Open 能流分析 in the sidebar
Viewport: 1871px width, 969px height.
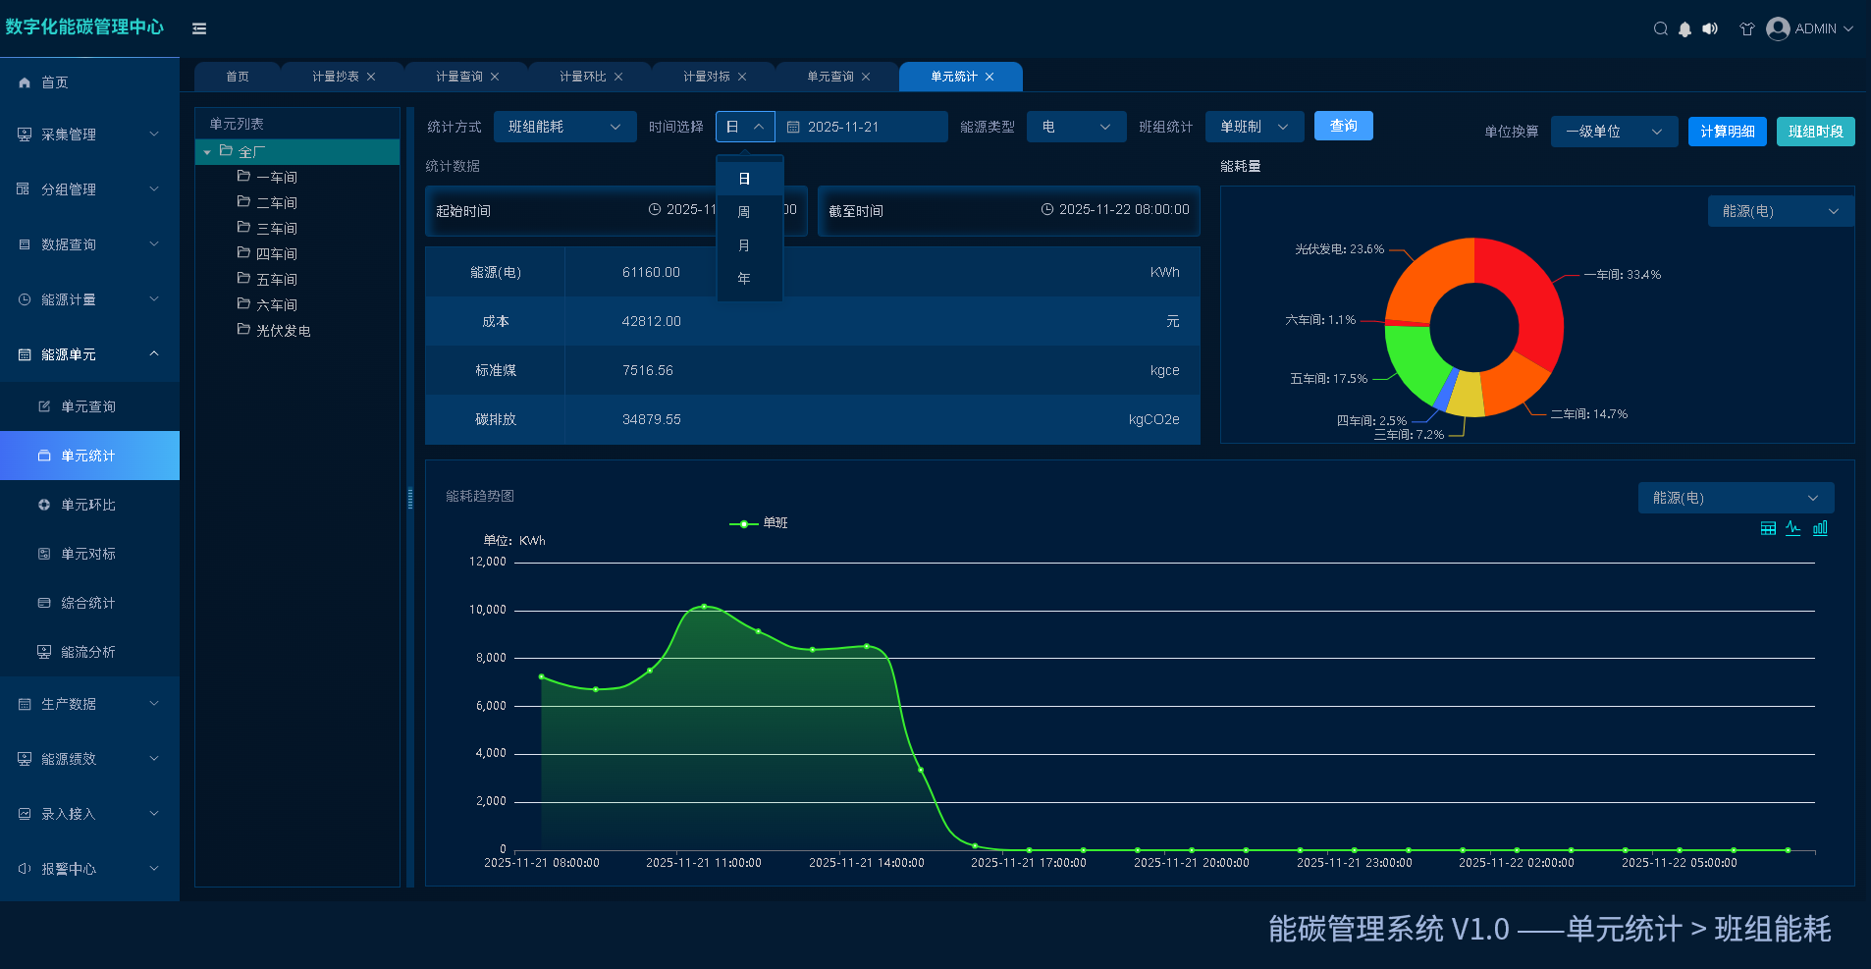pyautogui.click(x=89, y=652)
